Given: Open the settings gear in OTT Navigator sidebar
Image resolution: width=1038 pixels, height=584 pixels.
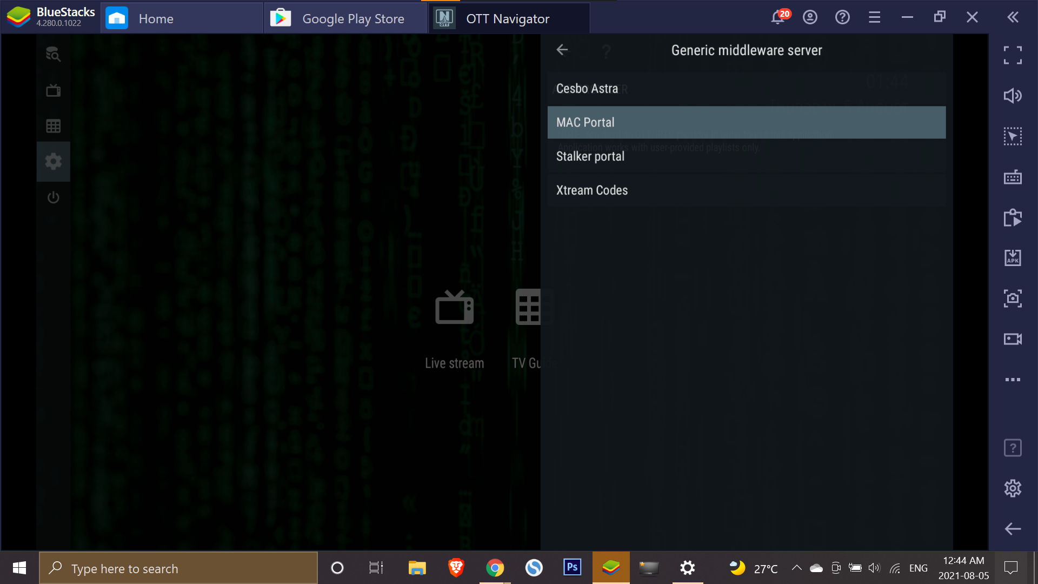Looking at the screenshot, I should click(53, 161).
